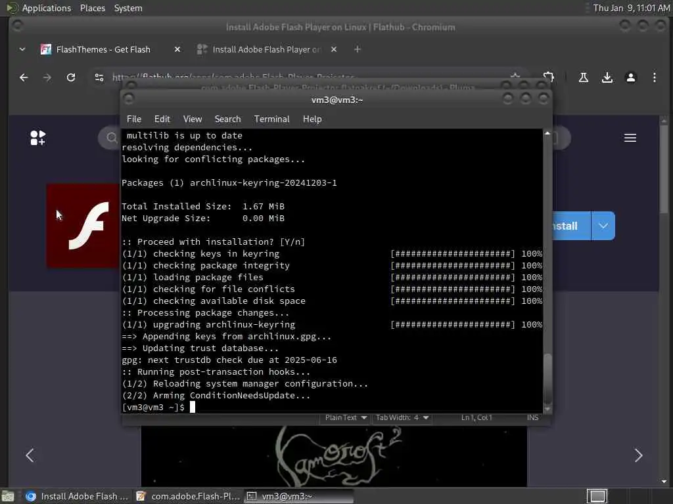Click the Samorost screenshot image

334,456
